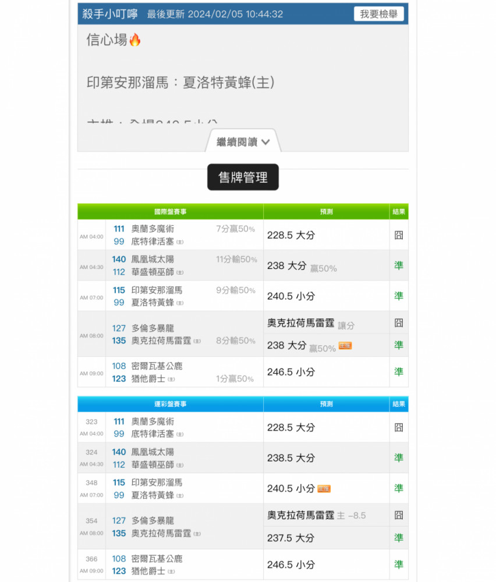Image resolution: width=496 pixels, height=582 pixels.
Task: Click the score 140 in the 國際盤賽事 table
Action: 119,259
